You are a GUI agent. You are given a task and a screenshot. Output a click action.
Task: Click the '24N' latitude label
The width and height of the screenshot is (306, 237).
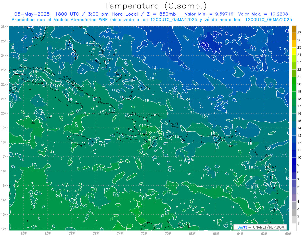click(x=4, y=55)
